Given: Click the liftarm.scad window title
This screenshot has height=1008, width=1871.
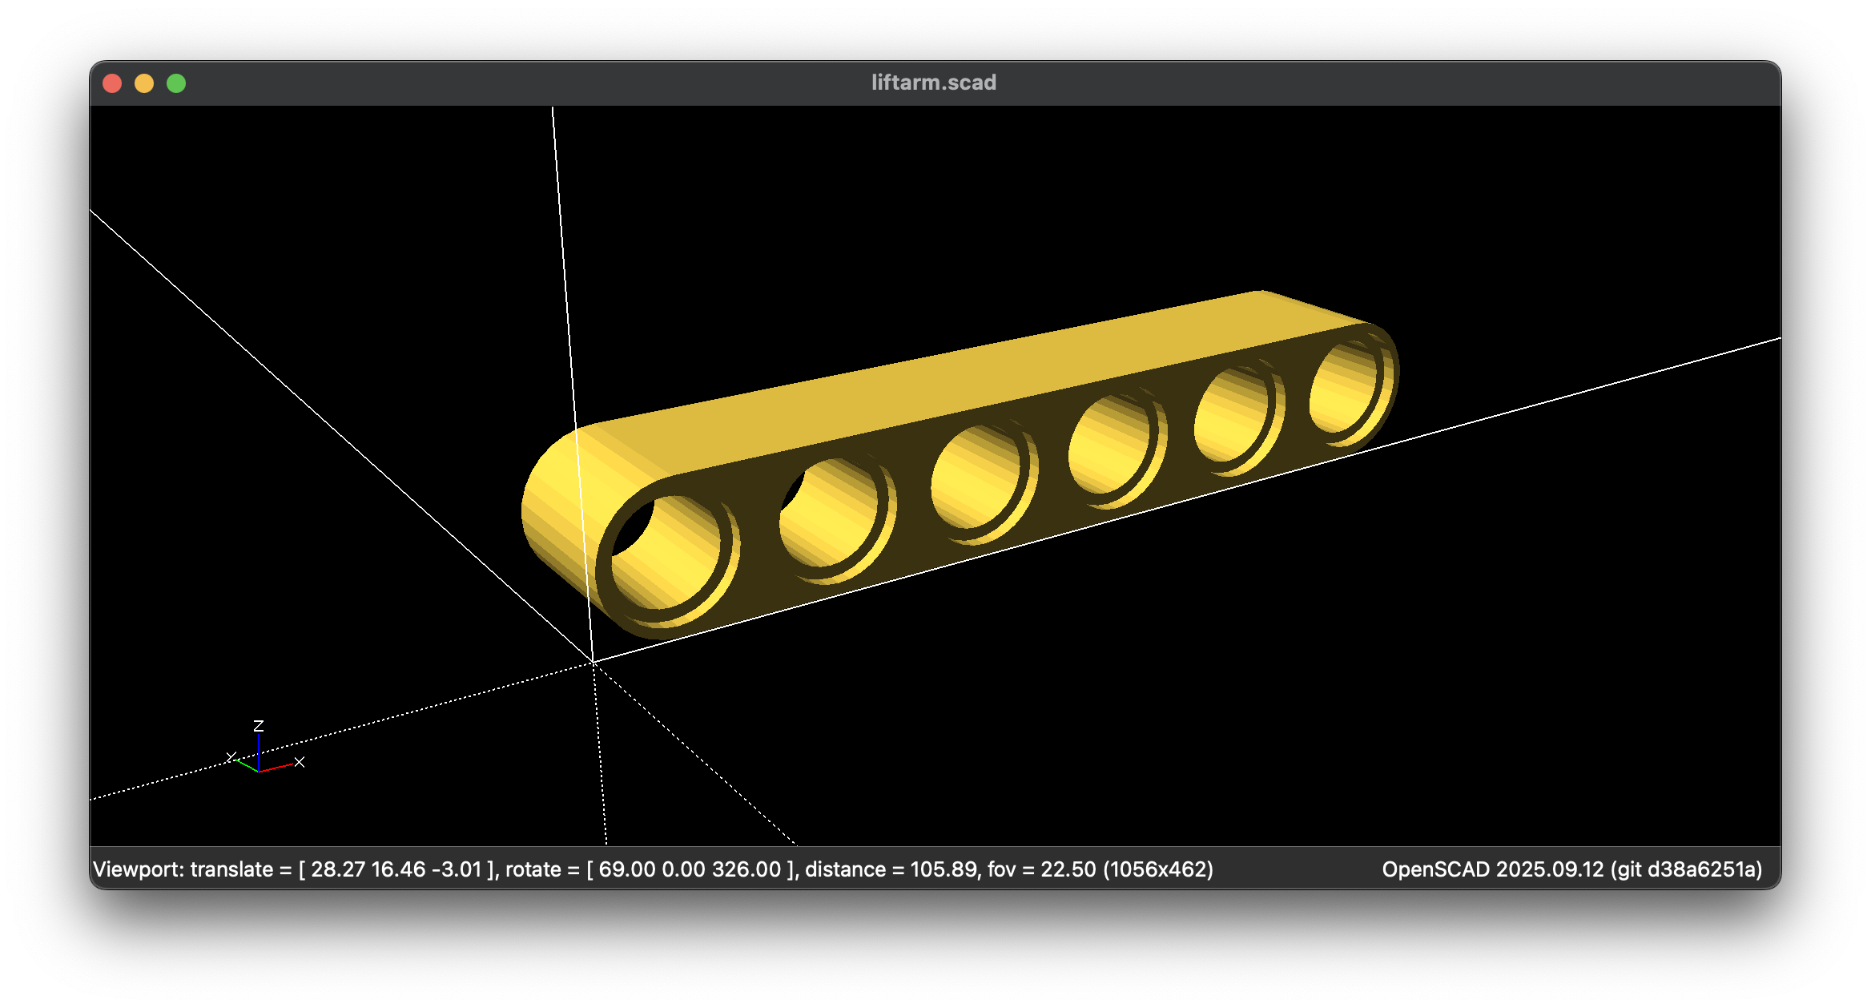Looking at the screenshot, I should (934, 83).
